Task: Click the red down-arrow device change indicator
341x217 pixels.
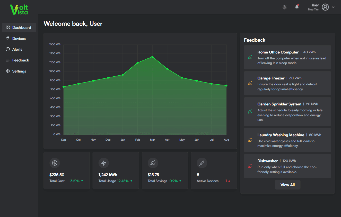Action: 228,181
